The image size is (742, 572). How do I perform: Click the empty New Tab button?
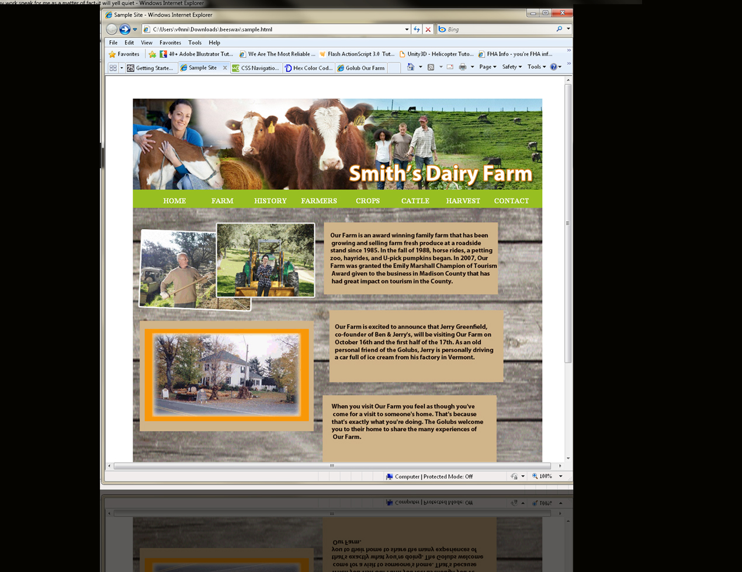(x=394, y=68)
